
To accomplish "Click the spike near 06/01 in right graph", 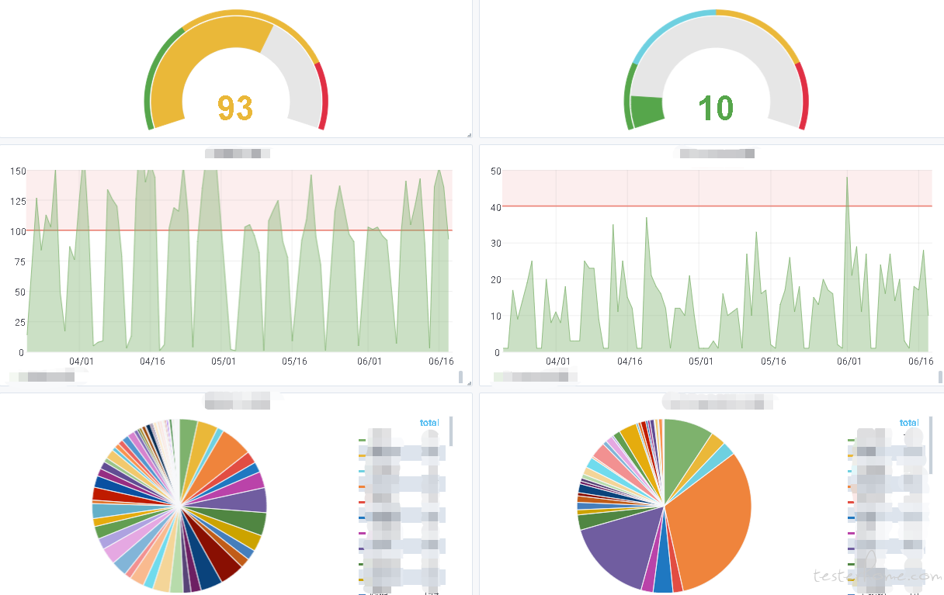I will (847, 180).
